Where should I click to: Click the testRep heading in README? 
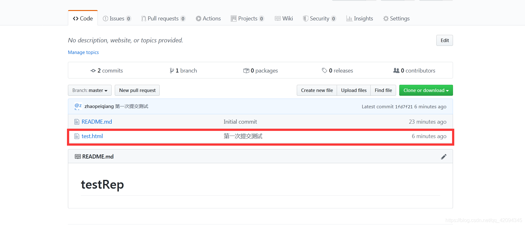point(102,185)
